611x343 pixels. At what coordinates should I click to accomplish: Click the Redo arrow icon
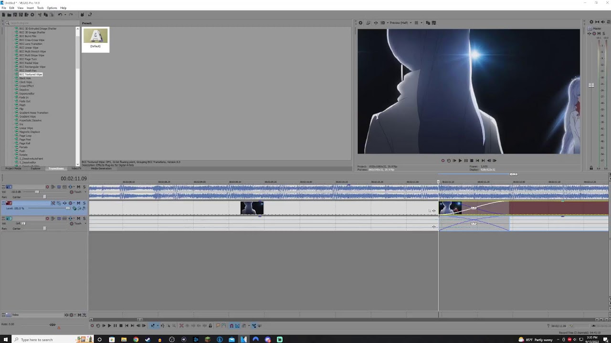[71, 15]
